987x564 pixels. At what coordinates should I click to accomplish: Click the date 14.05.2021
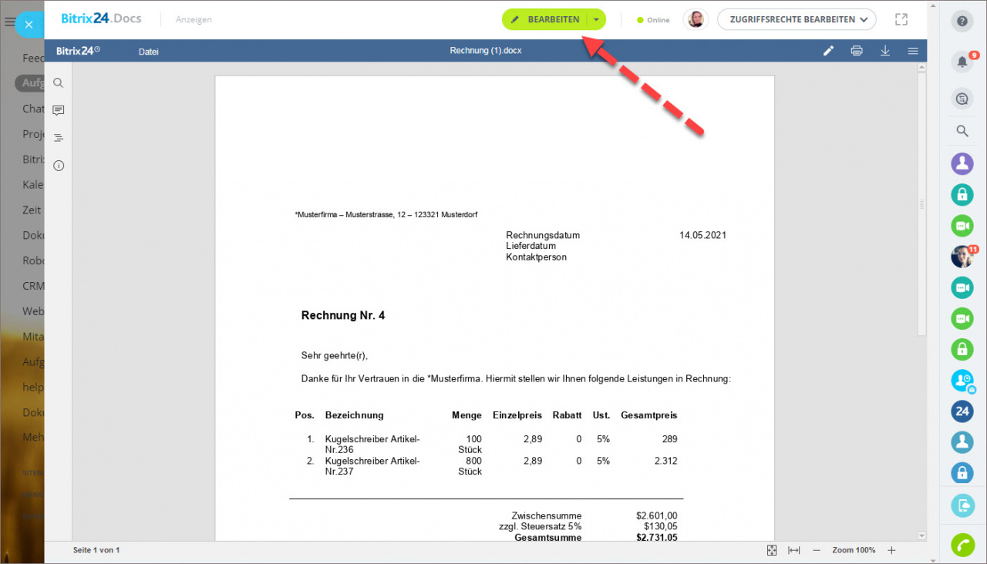point(702,235)
